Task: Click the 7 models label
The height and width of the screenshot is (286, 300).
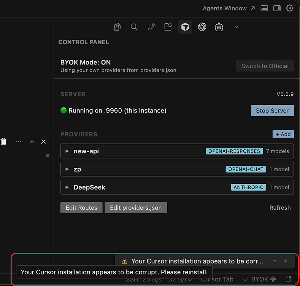Action: [278, 151]
